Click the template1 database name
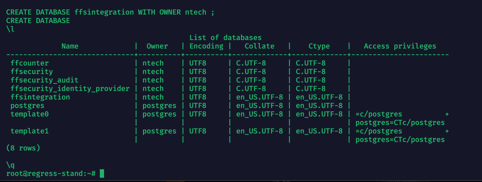Viewport: 482px width, 182px height. 30,131
